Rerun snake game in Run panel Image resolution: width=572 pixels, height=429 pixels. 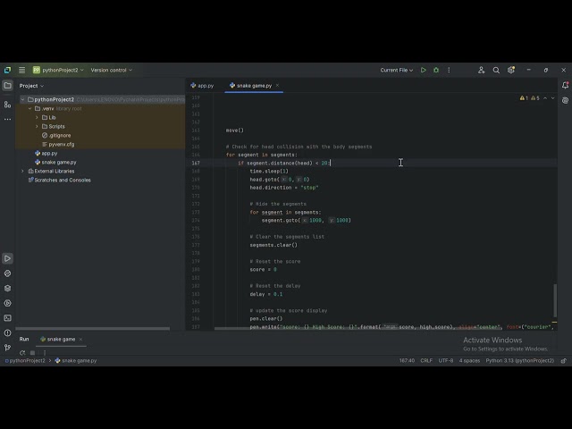(x=22, y=353)
